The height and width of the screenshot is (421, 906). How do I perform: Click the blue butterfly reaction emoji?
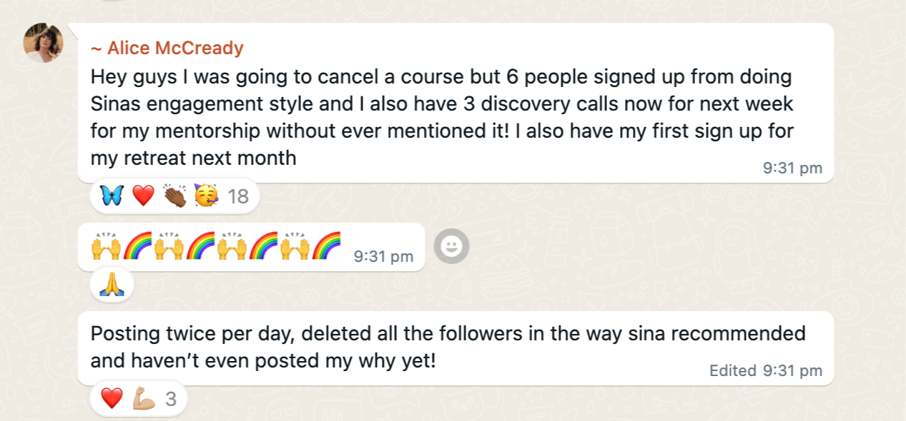click(112, 195)
